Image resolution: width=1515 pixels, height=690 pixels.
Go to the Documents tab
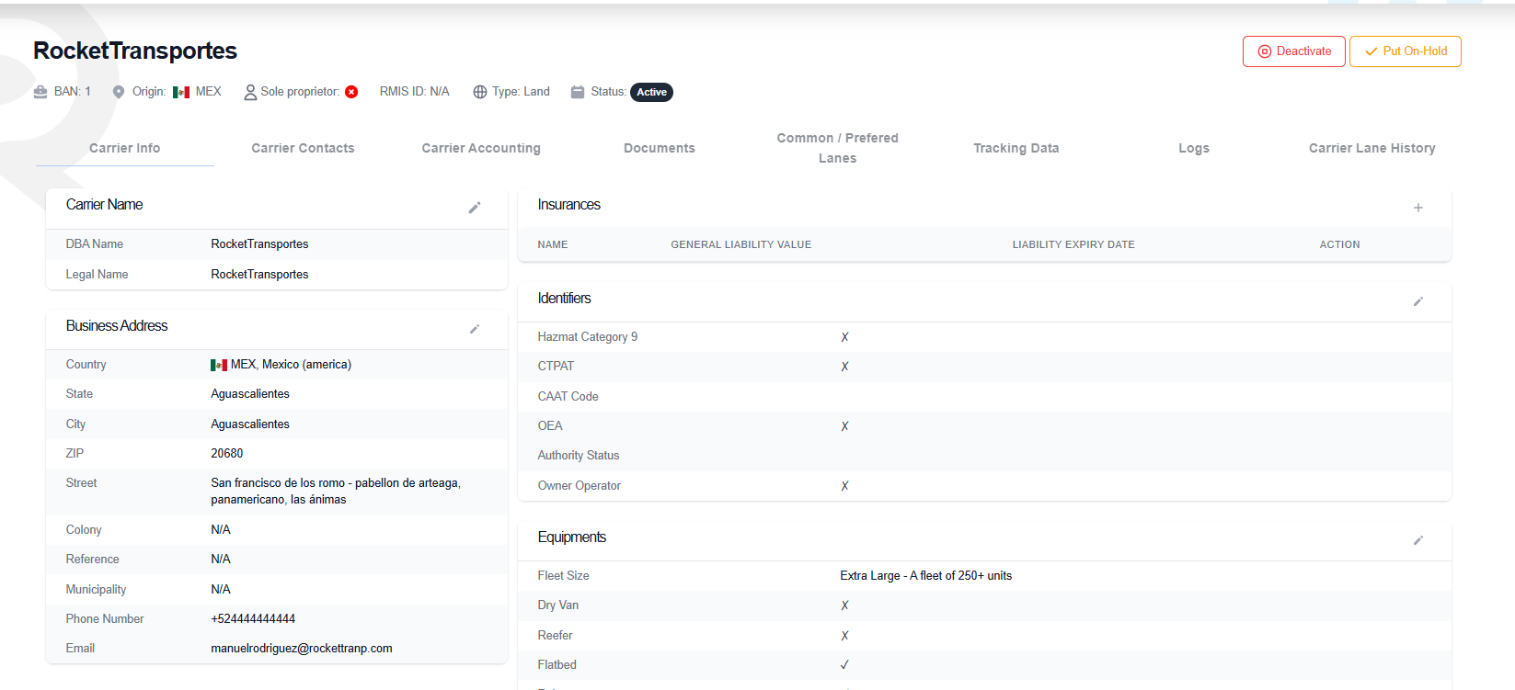click(x=660, y=148)
